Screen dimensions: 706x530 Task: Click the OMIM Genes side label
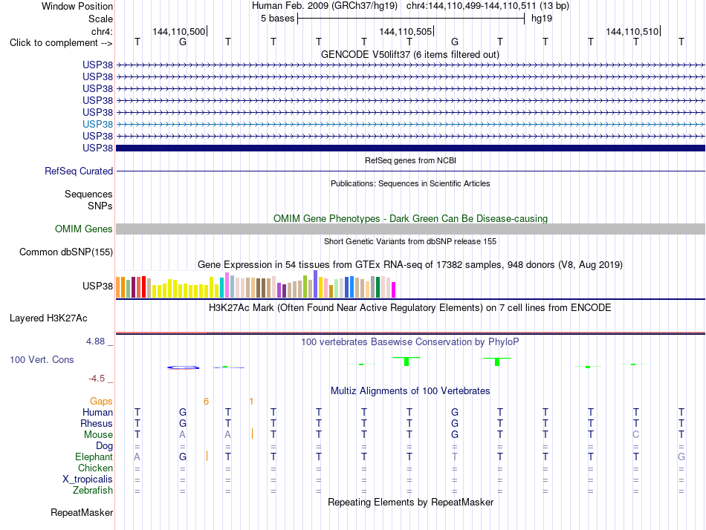84,229
